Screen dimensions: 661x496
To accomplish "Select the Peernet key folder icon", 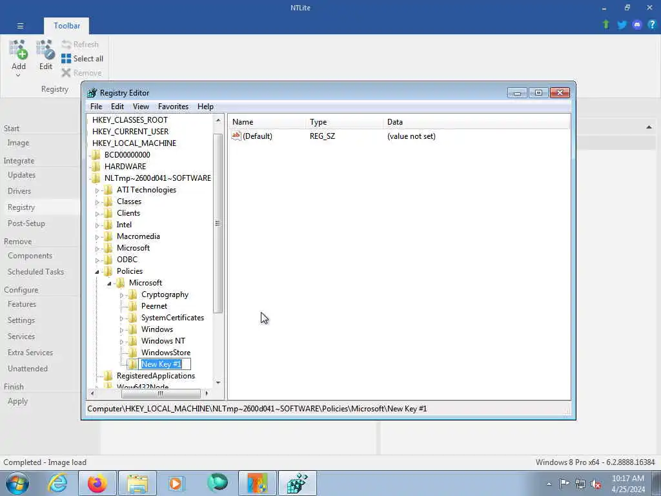I will [133, 306].
